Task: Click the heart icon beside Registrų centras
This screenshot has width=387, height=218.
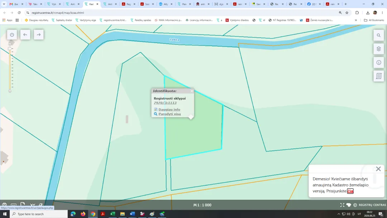Action: (x=349, y=205)
